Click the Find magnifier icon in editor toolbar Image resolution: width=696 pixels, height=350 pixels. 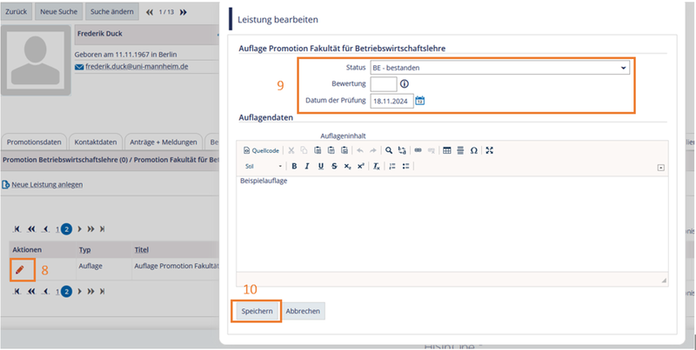coord(389,150)
